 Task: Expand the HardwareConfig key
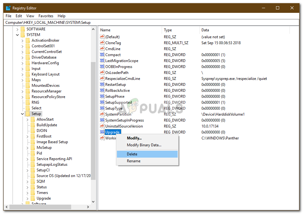point(23,63)
